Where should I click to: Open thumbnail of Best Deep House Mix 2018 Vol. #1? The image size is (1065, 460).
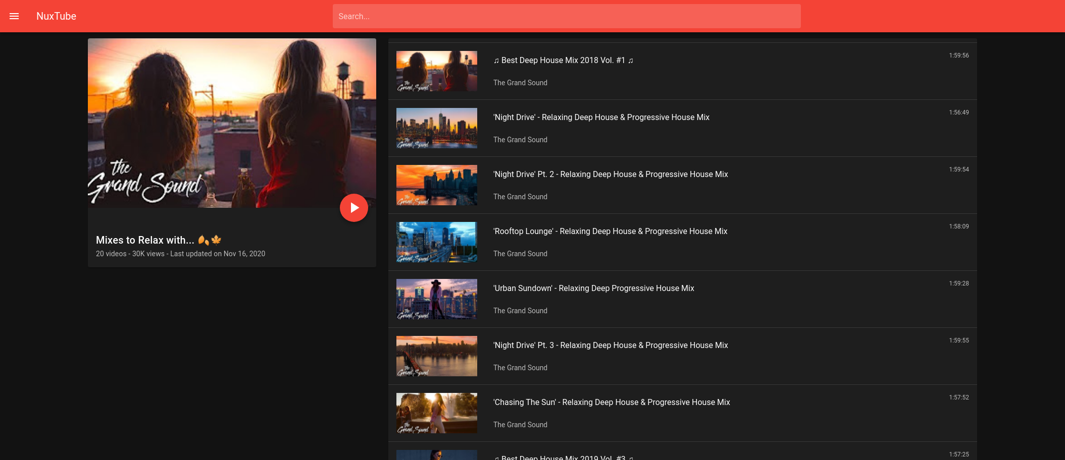[437, 71]
